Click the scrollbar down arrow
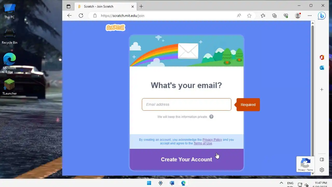332x187 pixels. [313, 173]
